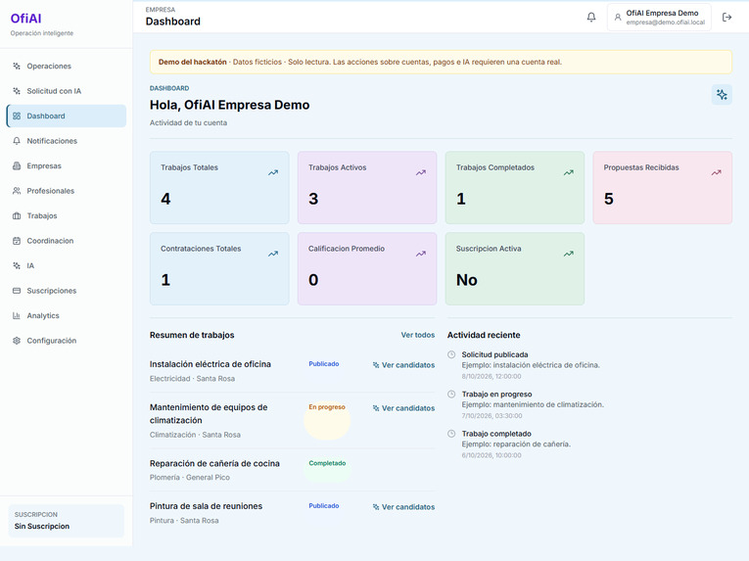
Task: Click the Plomería · General Pico subtitle
Action: (x=190, y=478)
